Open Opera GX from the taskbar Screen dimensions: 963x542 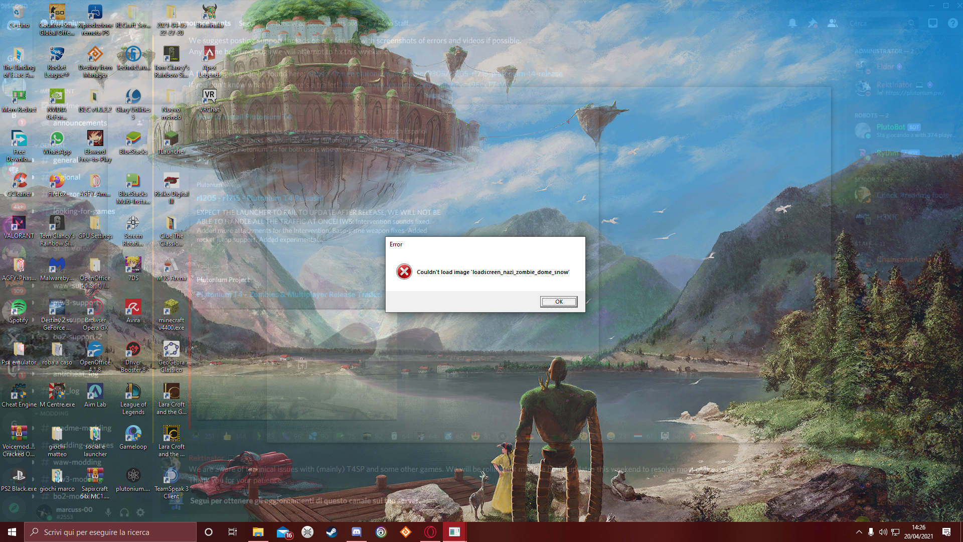(x=430, y=532)
